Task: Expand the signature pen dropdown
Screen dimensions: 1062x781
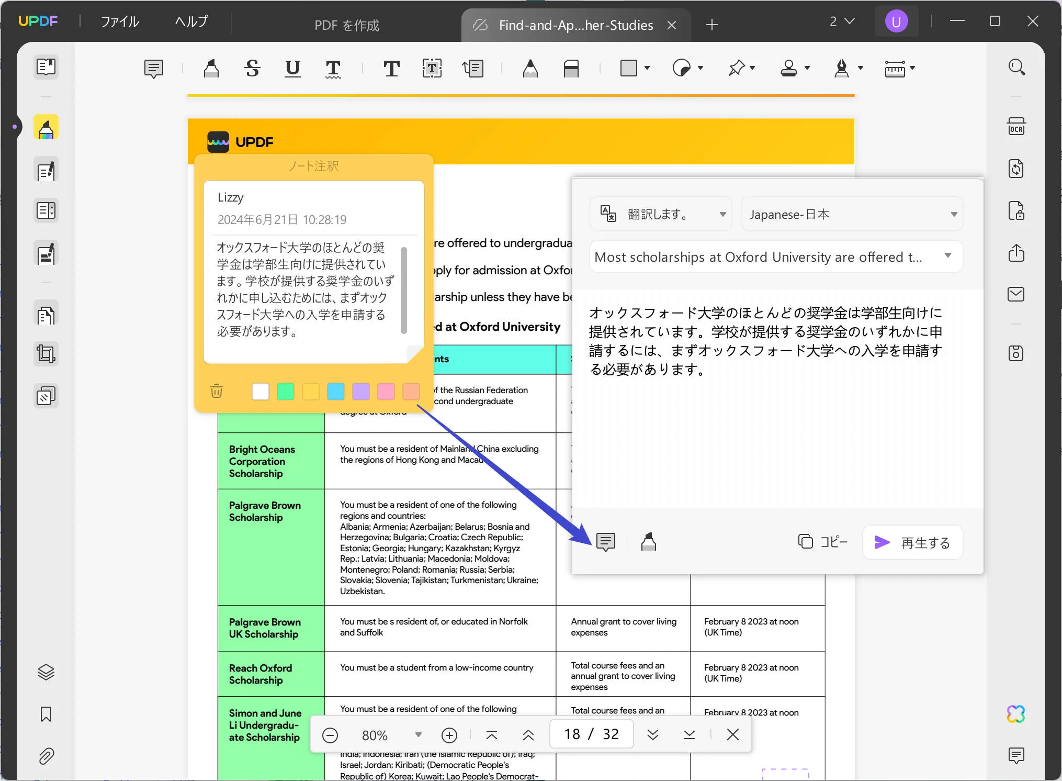Action: [x=861, y=68]
